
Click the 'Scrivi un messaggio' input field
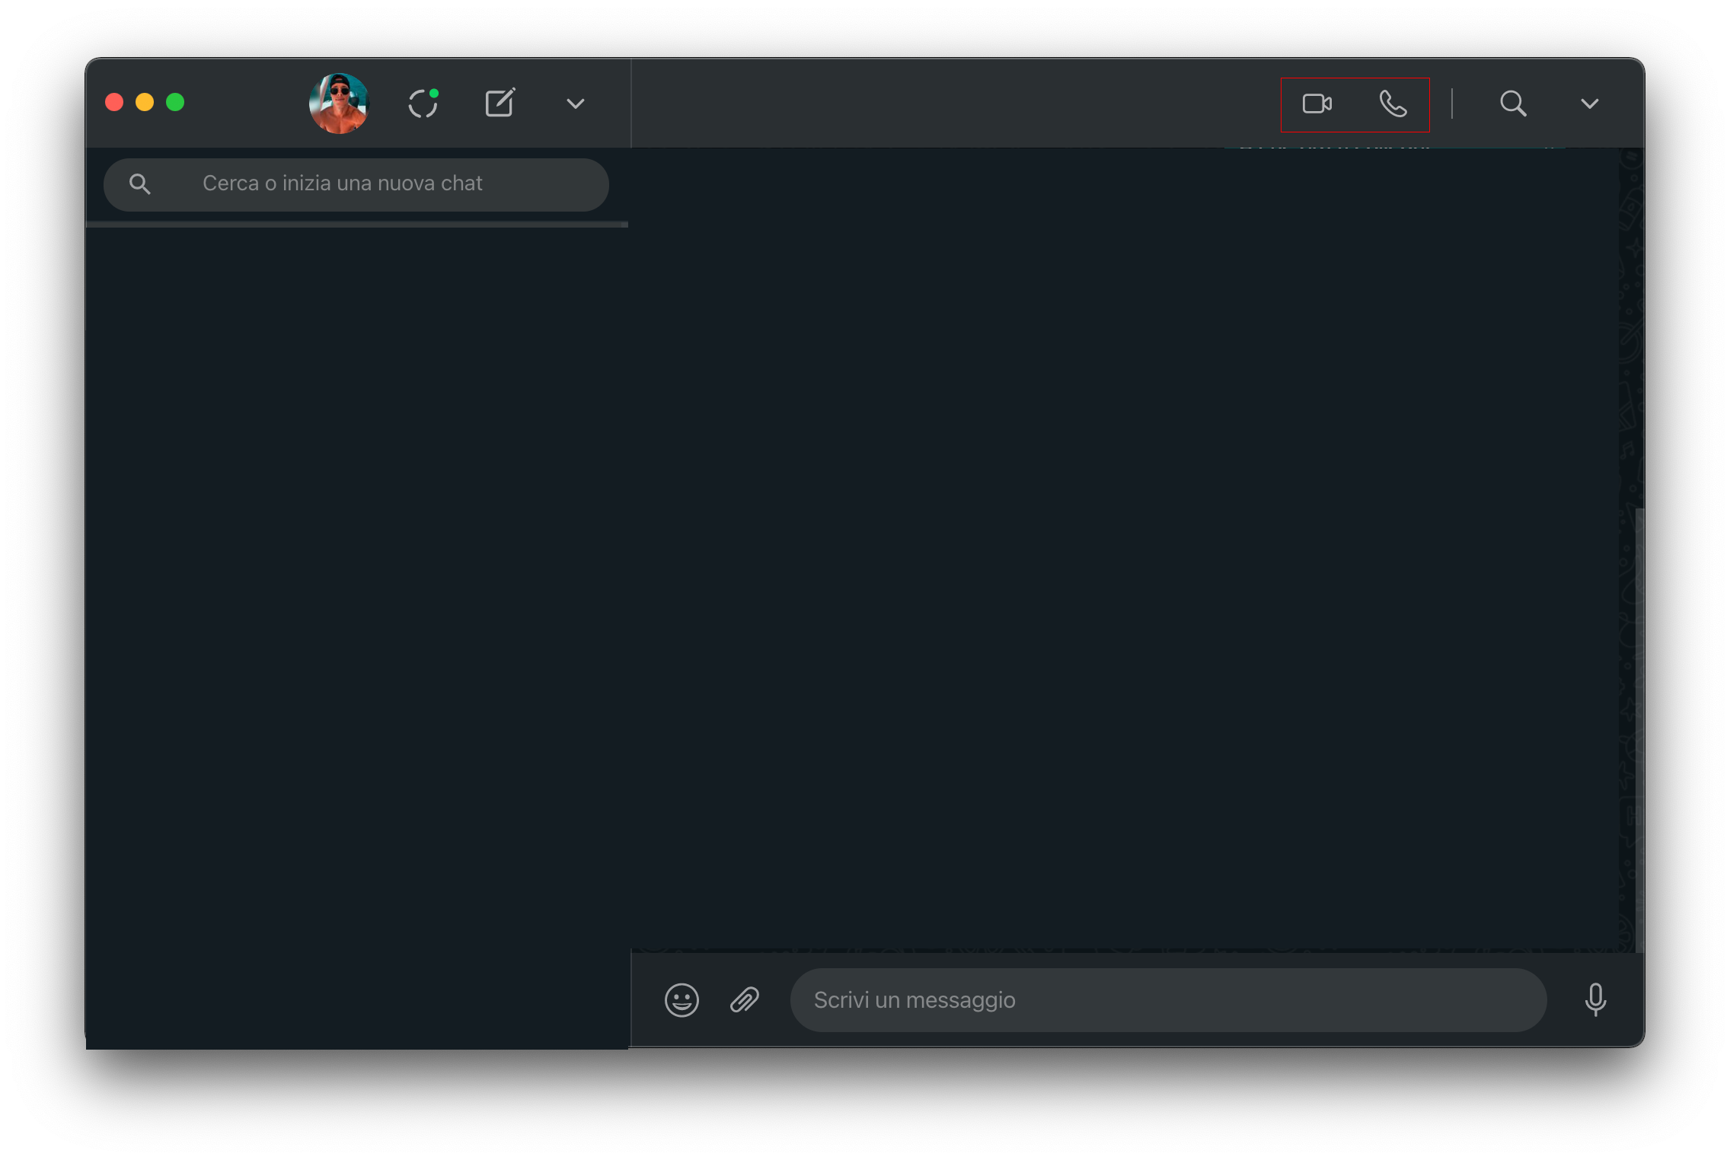point(1168,999)
